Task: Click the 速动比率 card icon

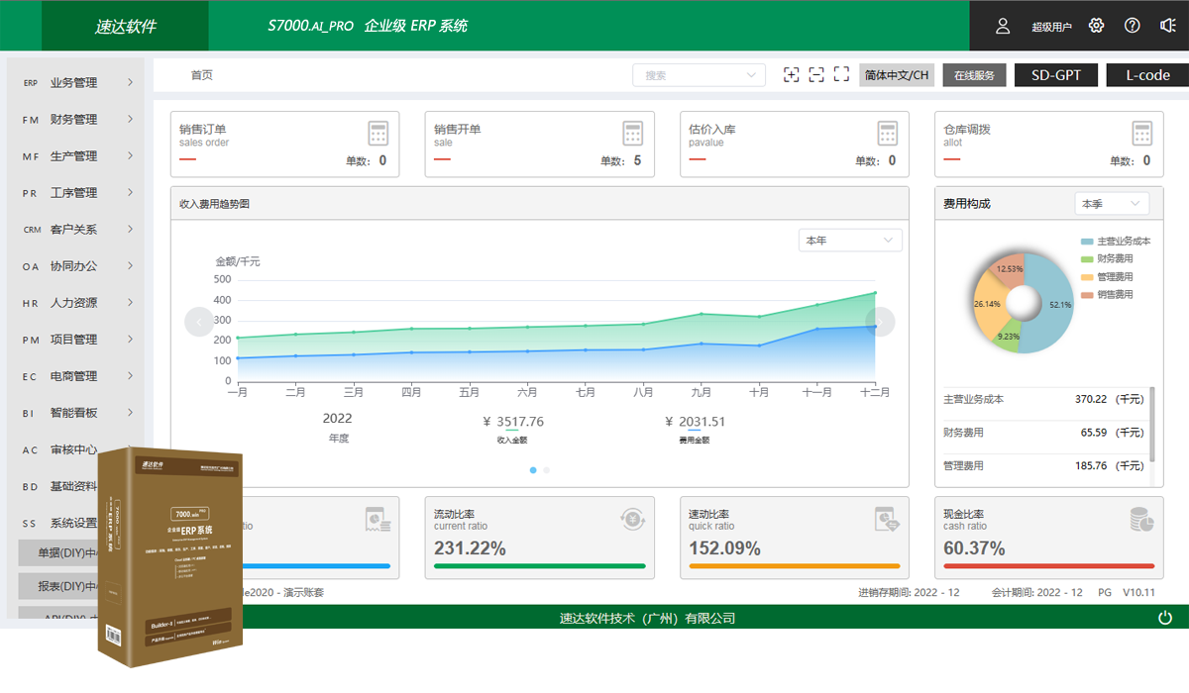Action: point(887,519)
